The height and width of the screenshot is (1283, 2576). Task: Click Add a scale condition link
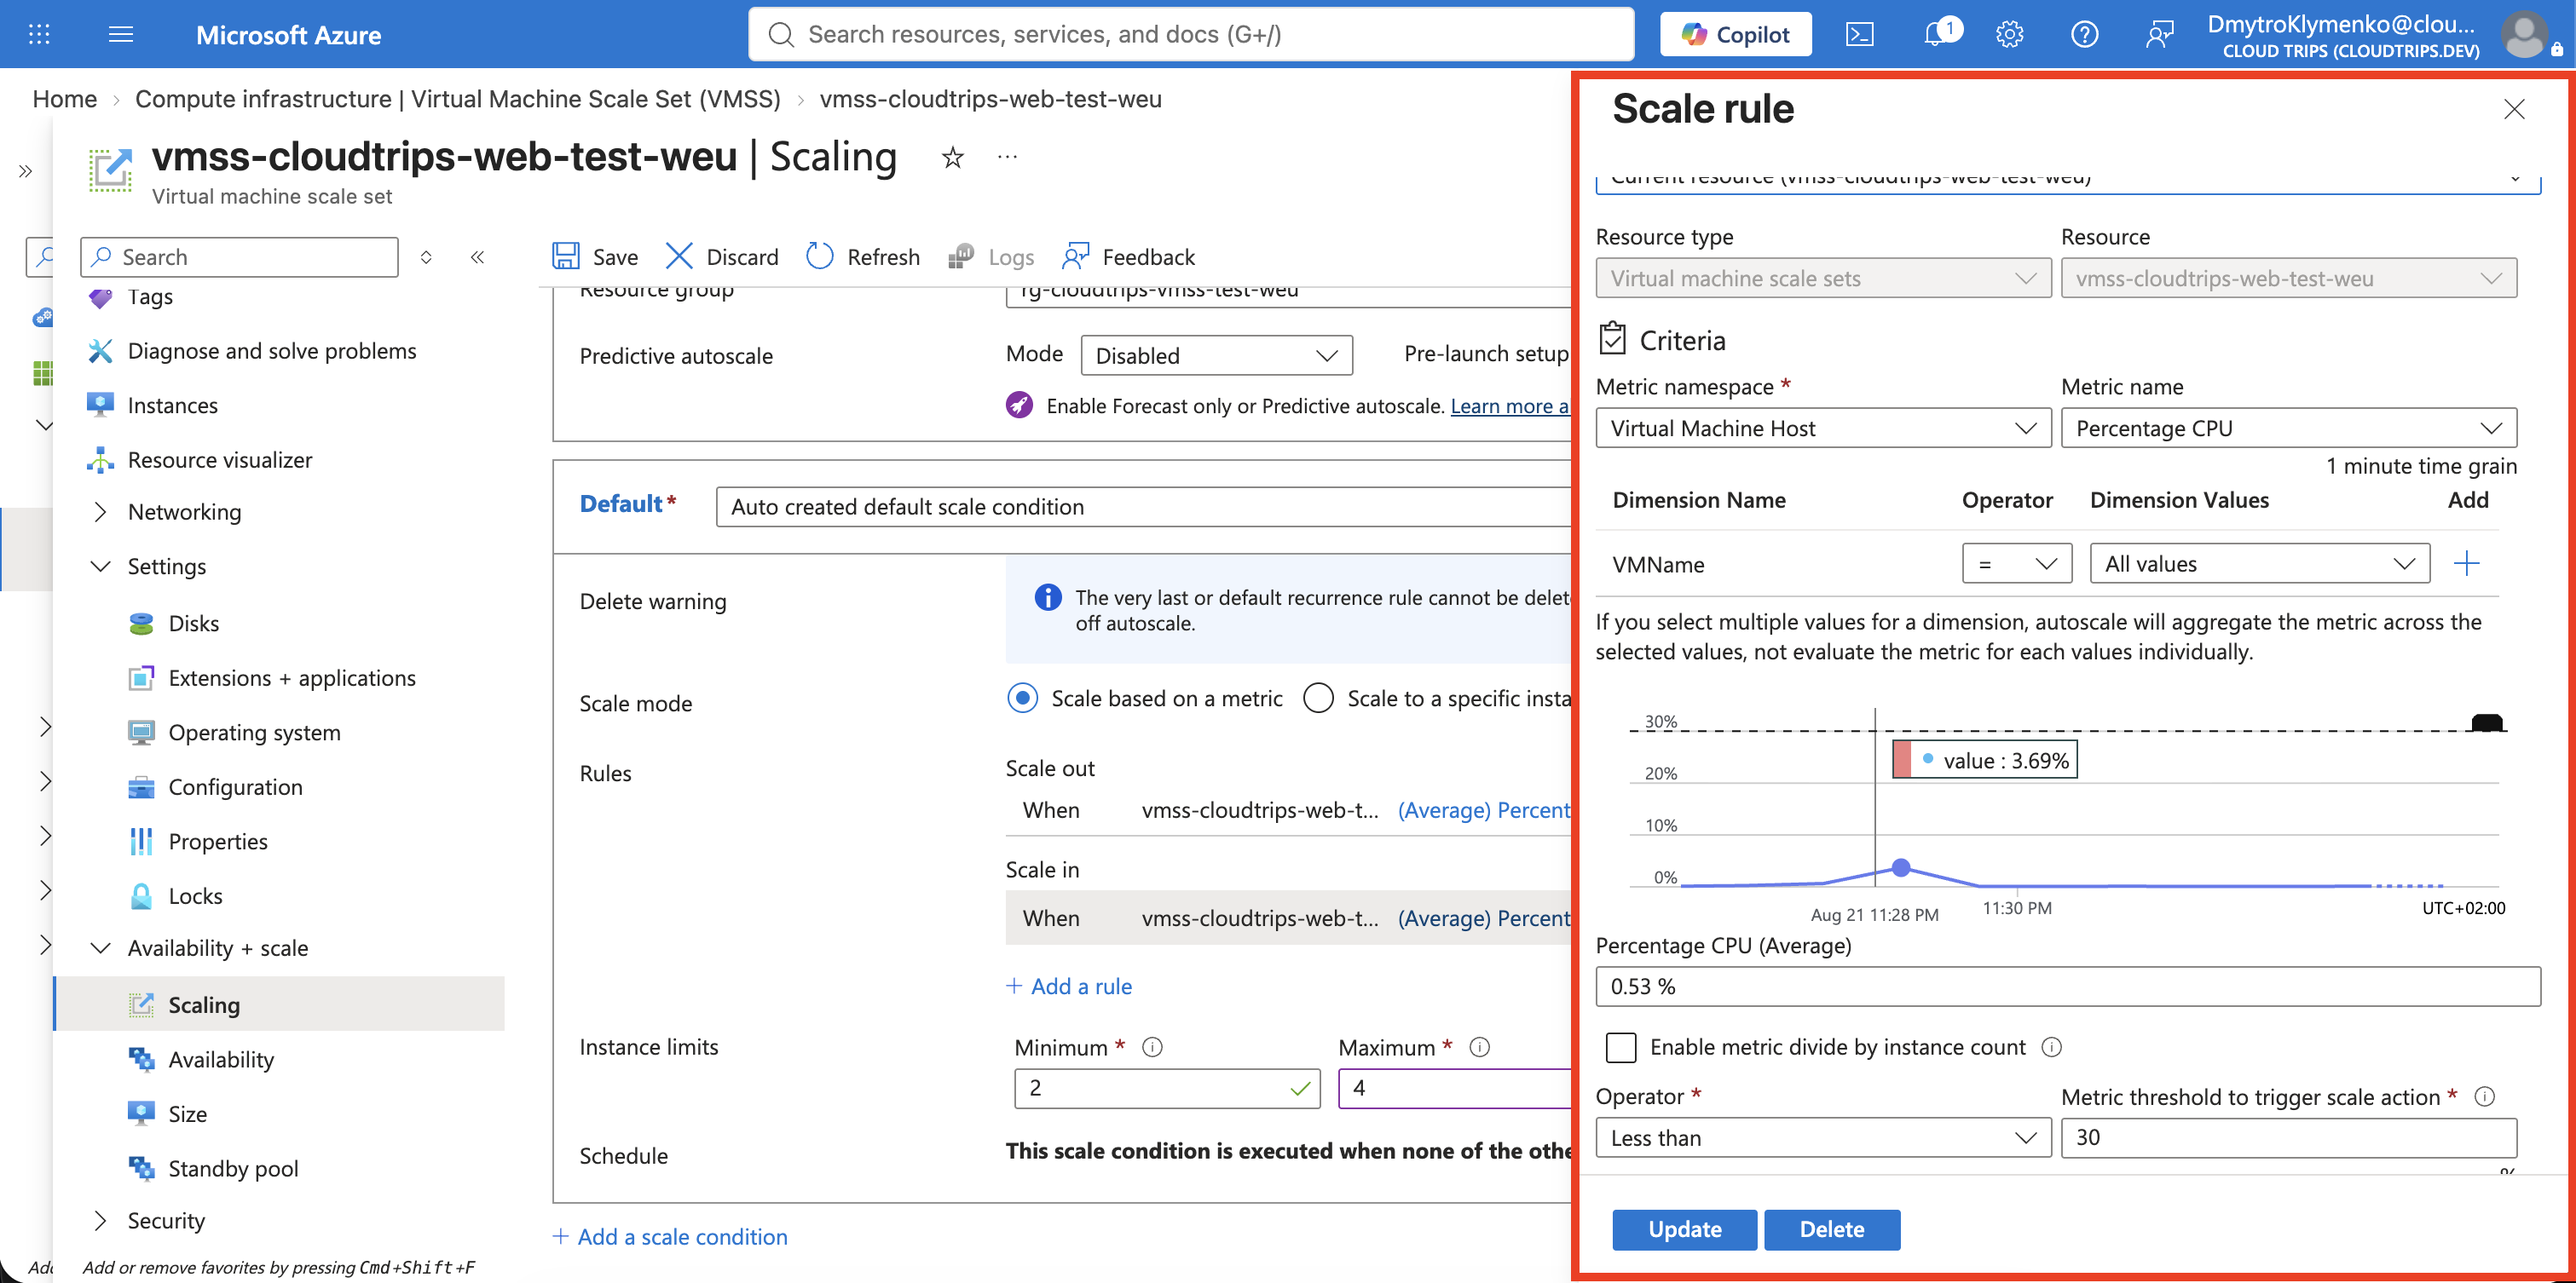tap(670, 1236)
